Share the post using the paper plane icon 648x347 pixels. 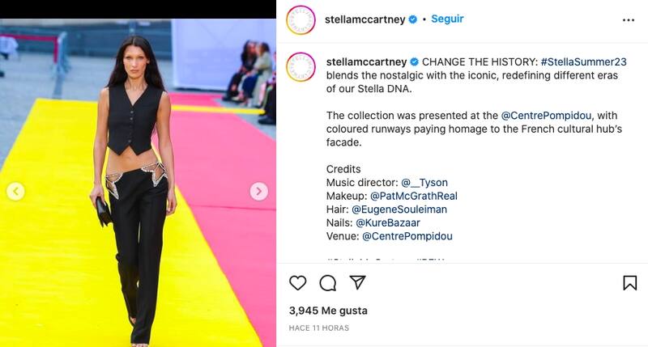click(357, 282)
